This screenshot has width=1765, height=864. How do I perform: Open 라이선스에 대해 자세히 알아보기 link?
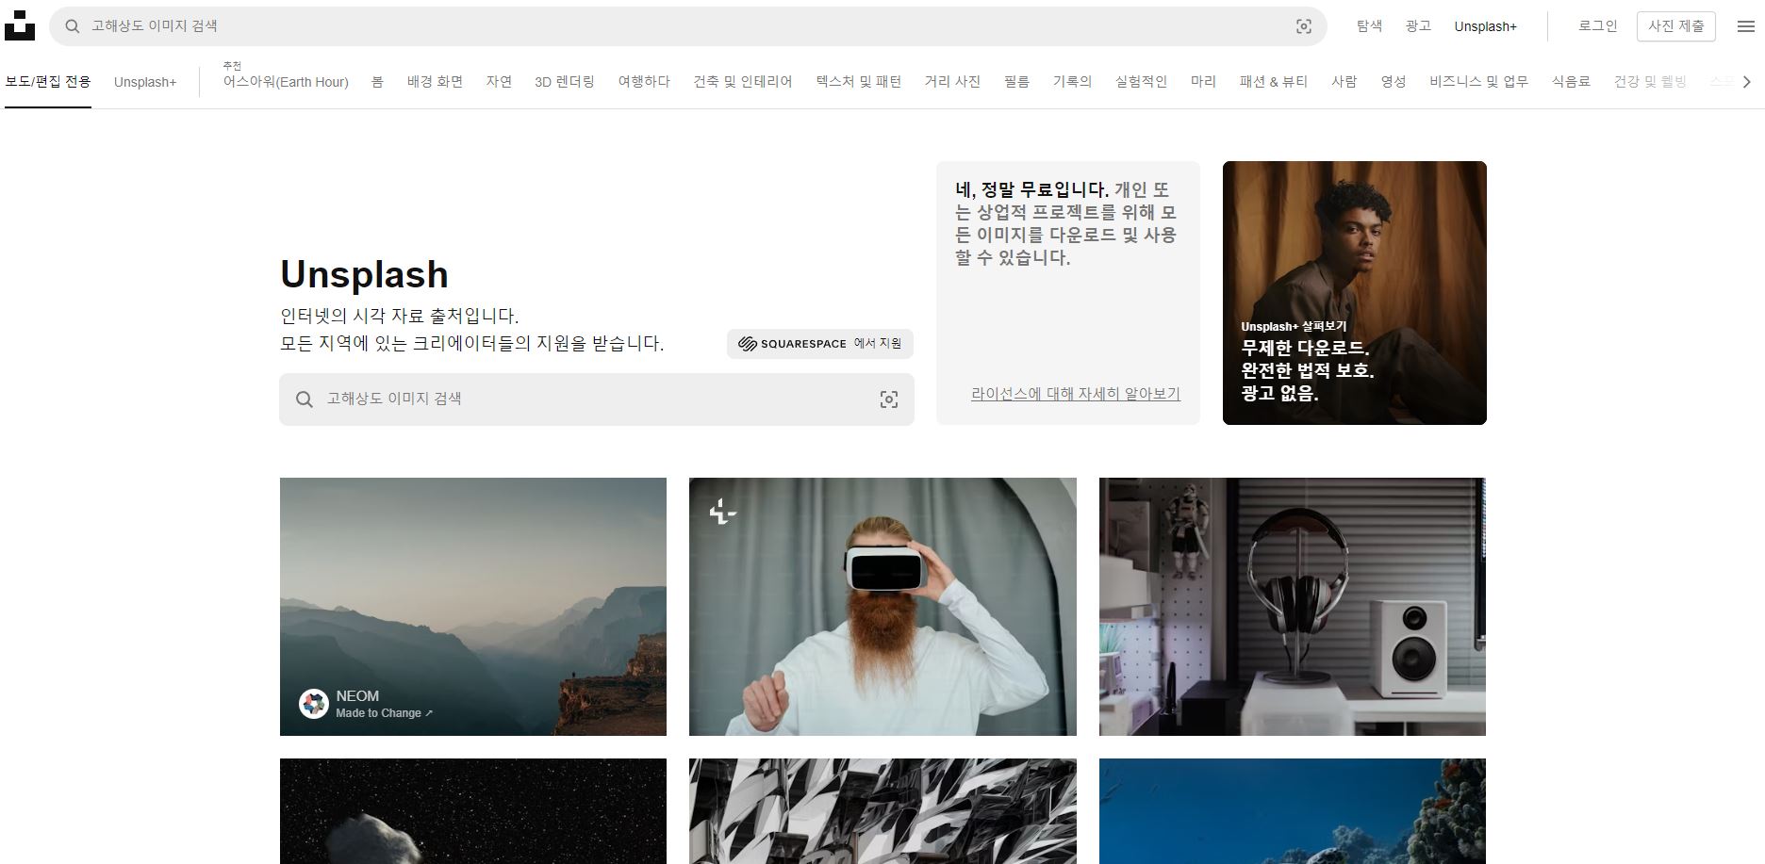(x=1076, y=394)
